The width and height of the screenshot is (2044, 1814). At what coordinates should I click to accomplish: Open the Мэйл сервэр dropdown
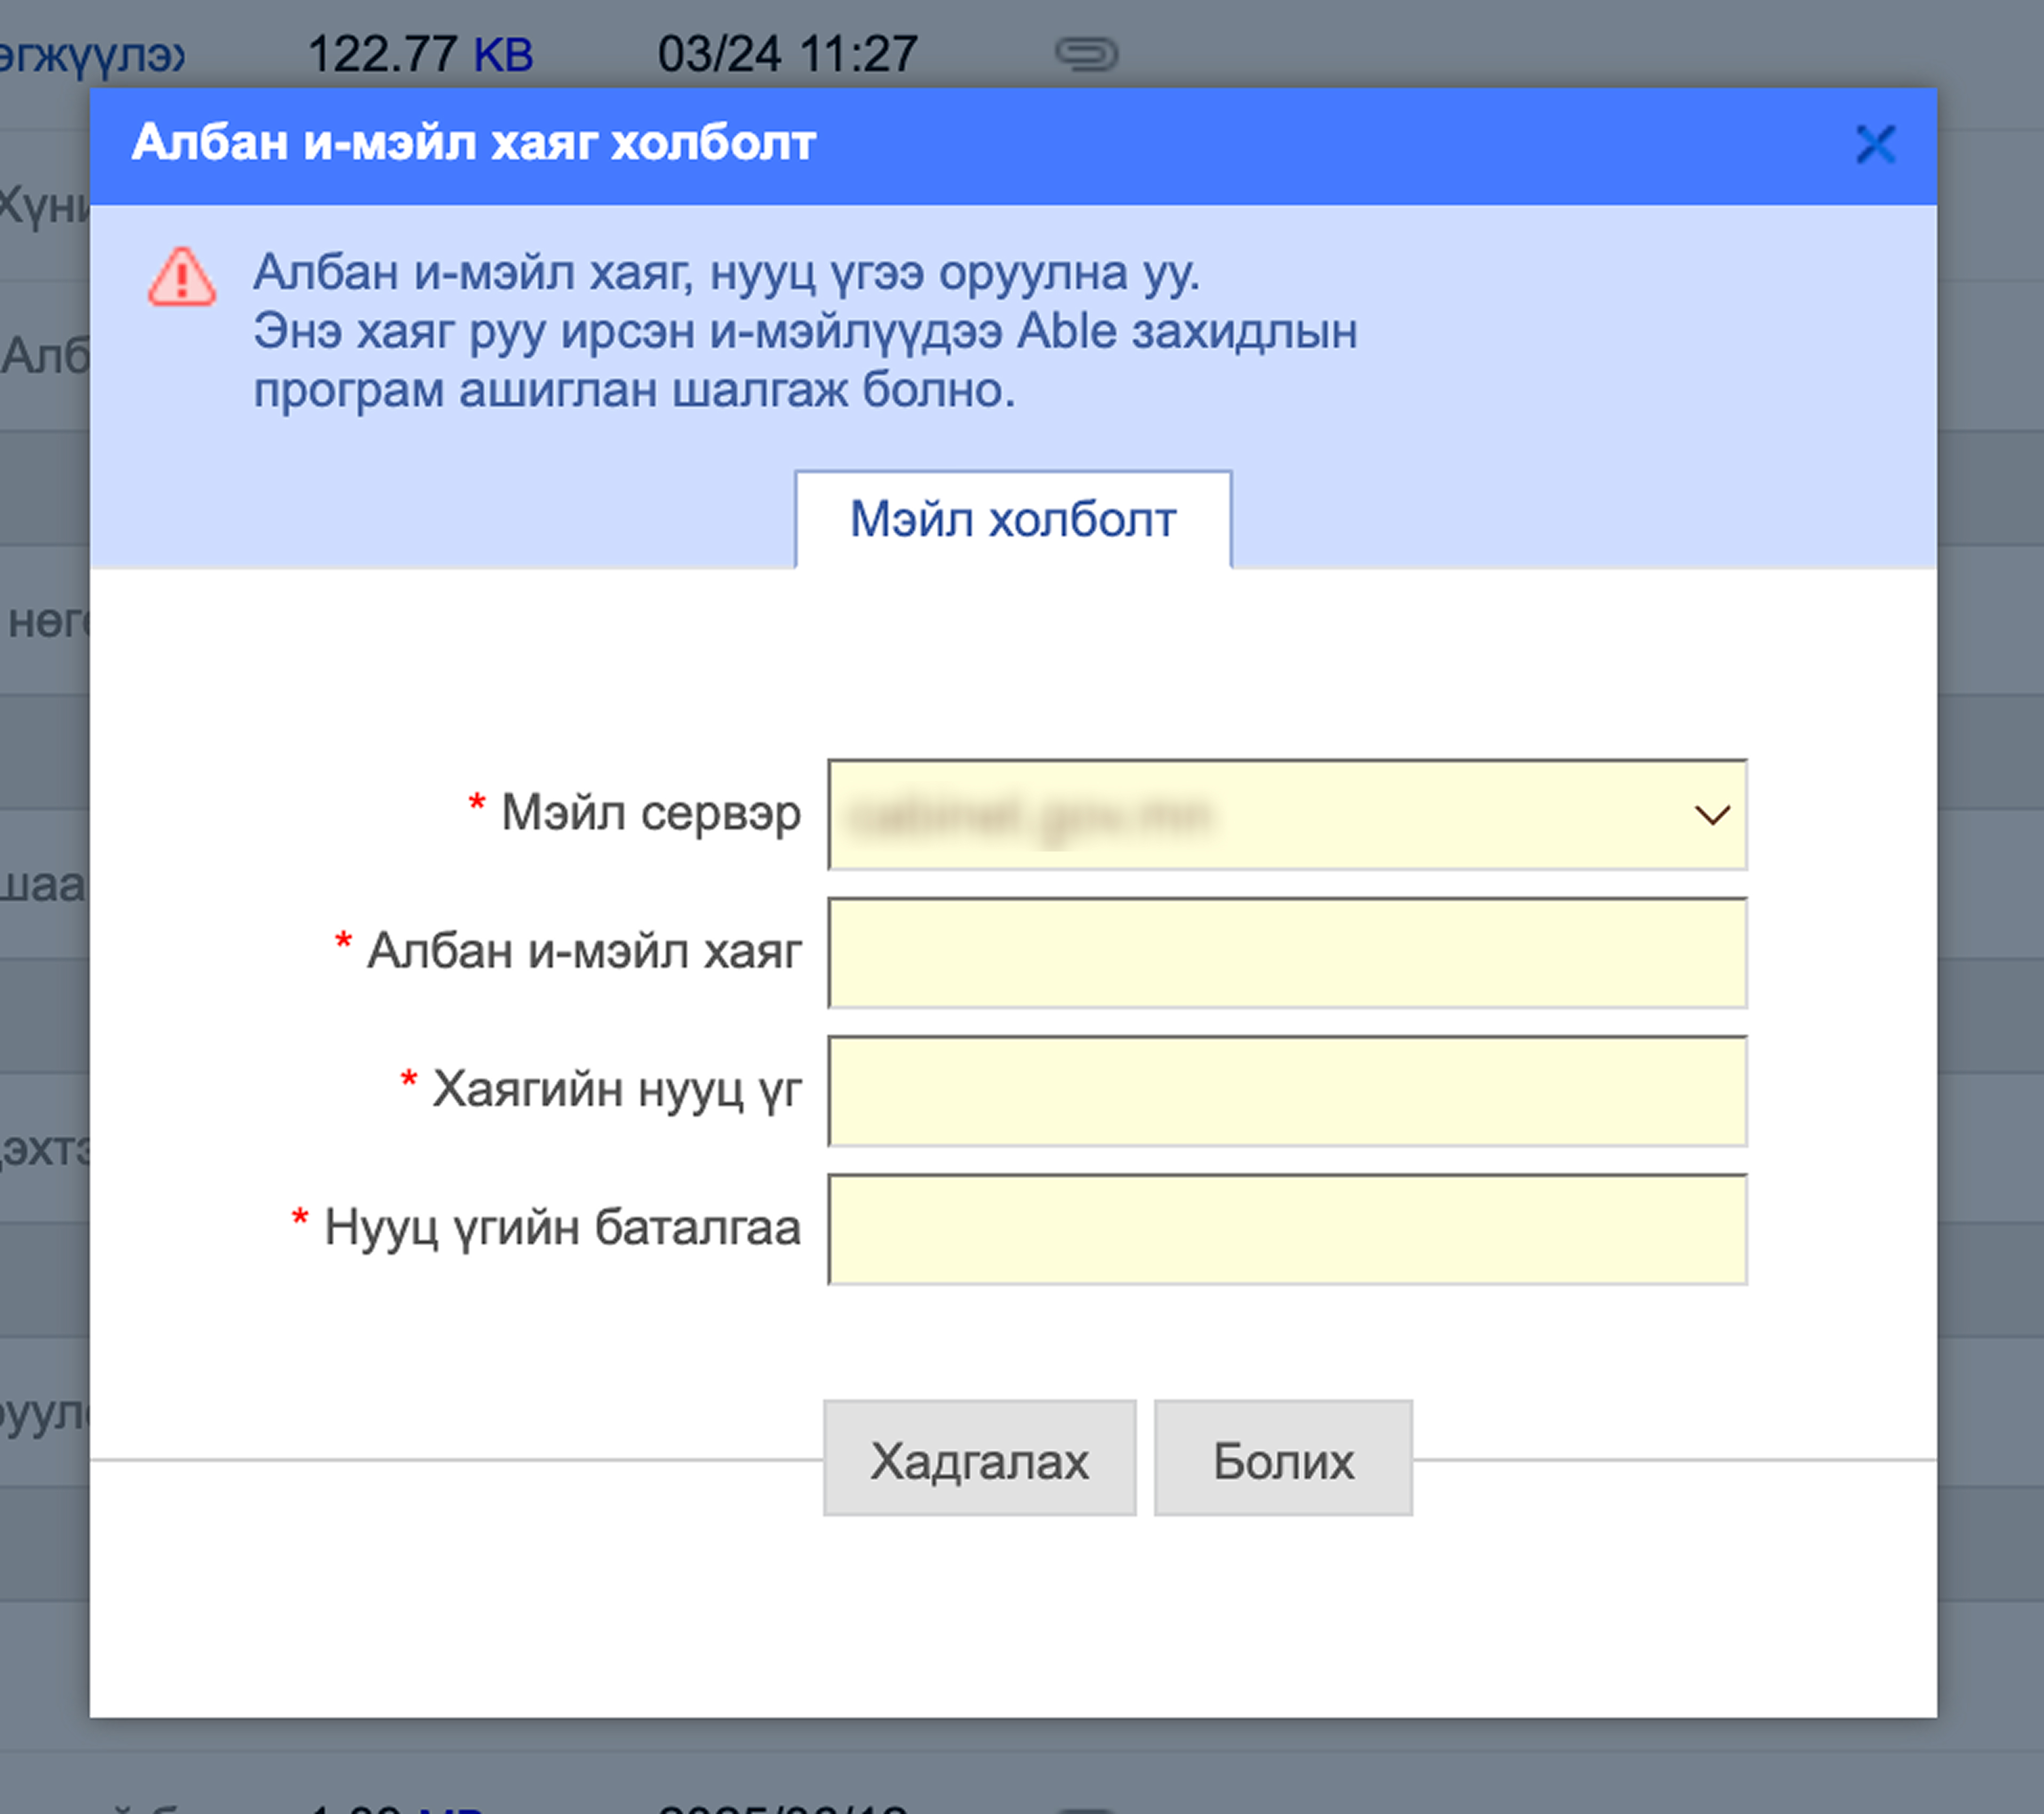(1260, 814)
